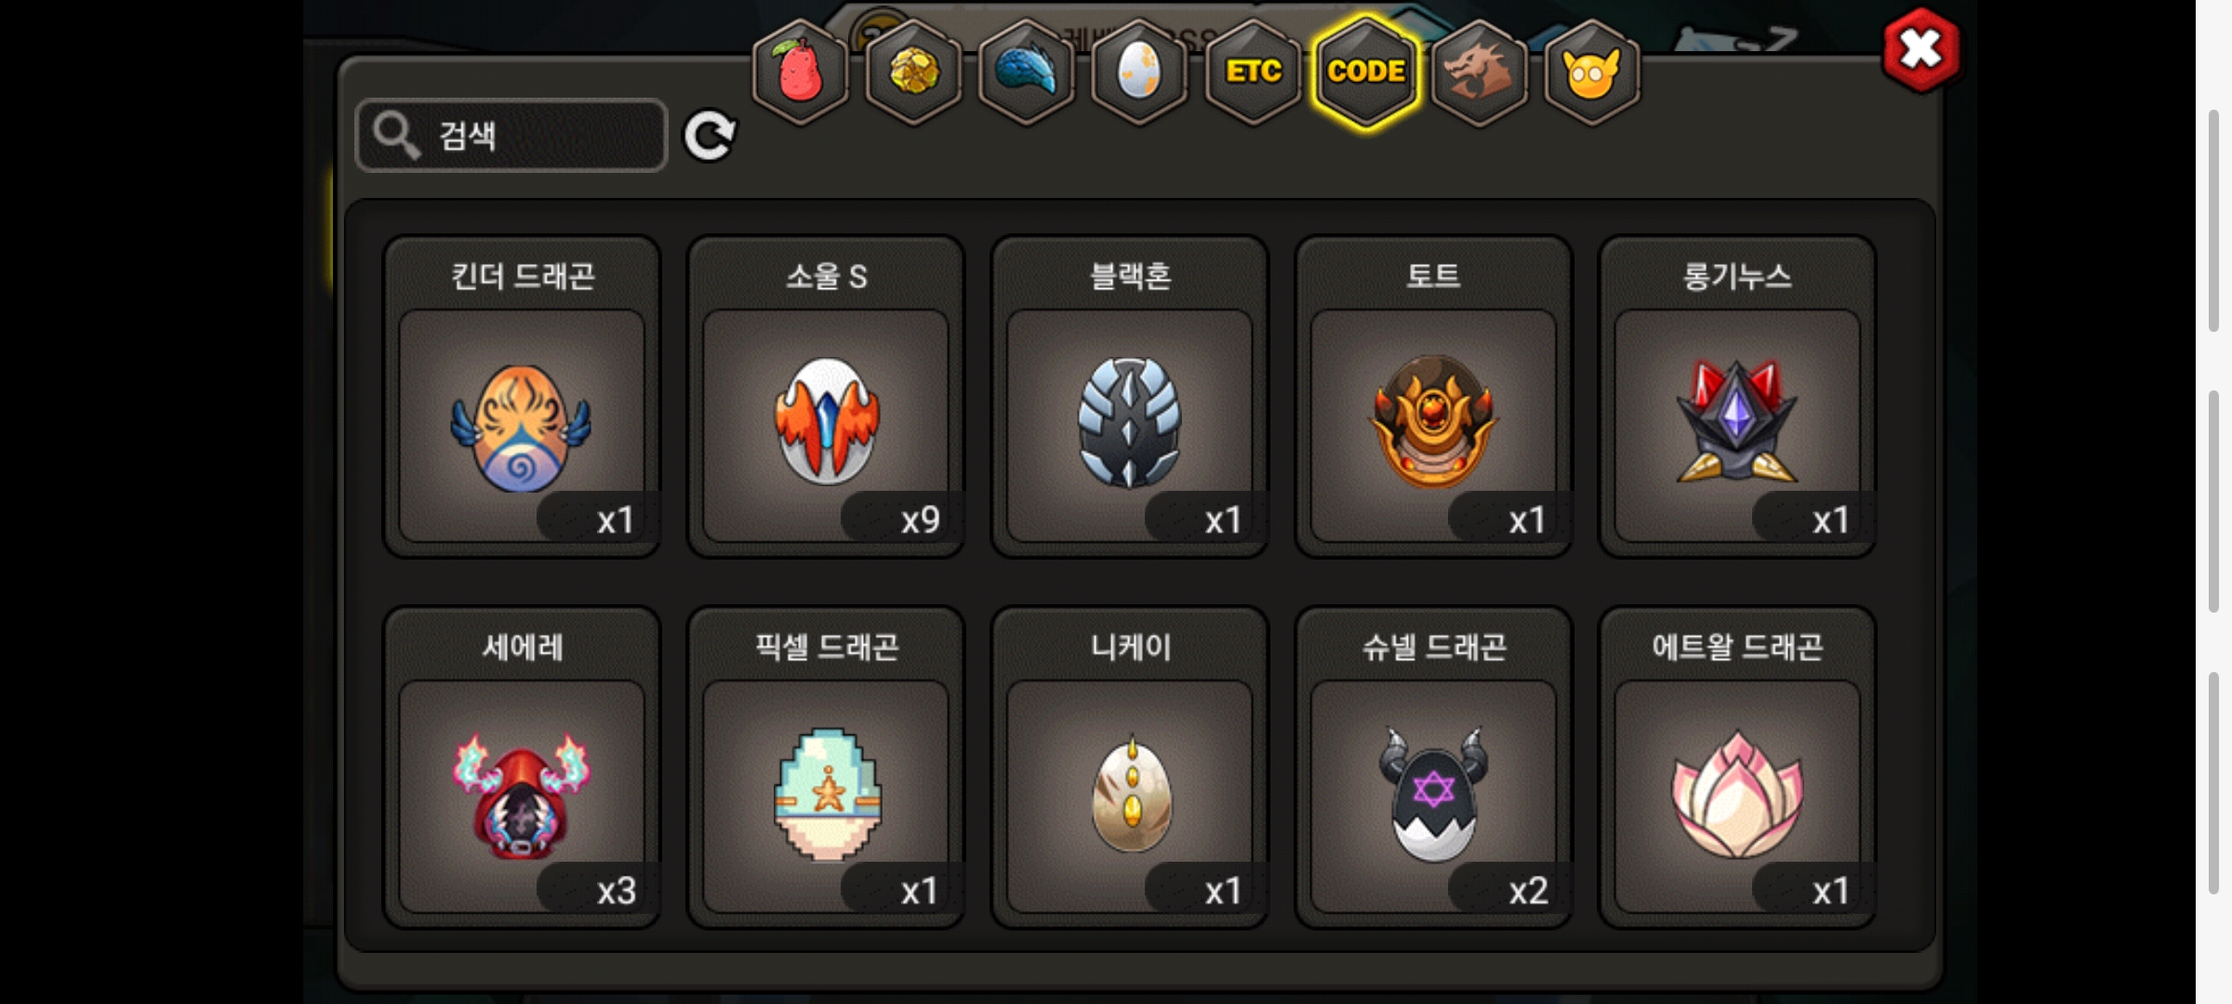Select the 픽셀 드래곤 pixel egg

826,768
